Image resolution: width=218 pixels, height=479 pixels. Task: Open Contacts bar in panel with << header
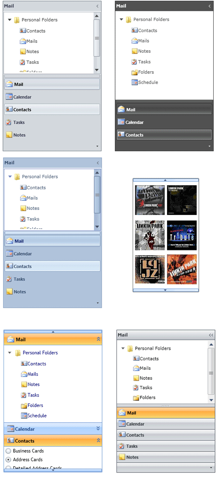click(166, 435)
